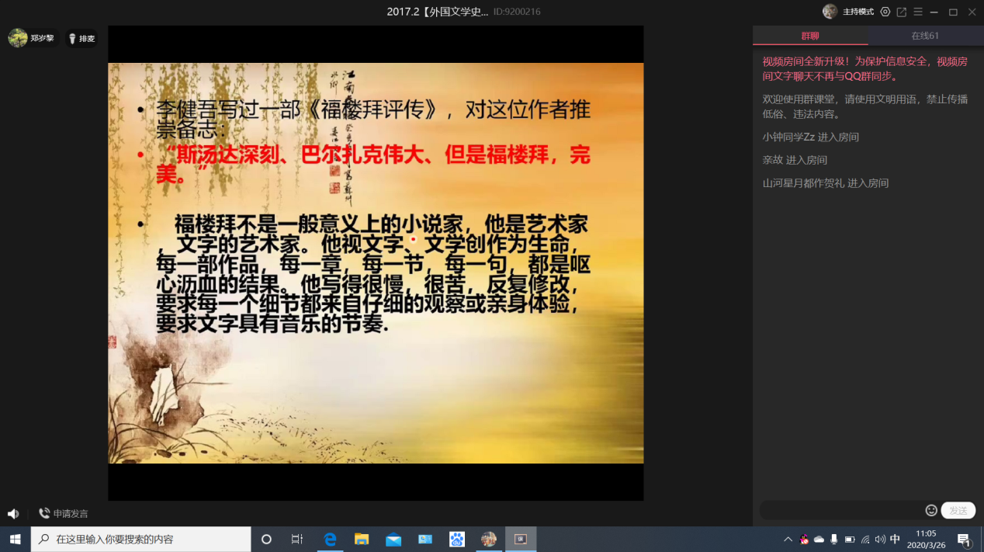Image resolution: width=984 pixels, height=552 pixels.
Task: Click the chat message input field
Action: (842, 510)
